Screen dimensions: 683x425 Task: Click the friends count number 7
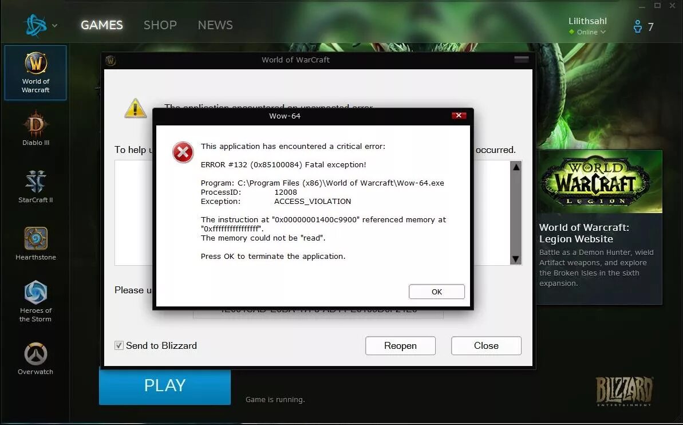(651, 27)
